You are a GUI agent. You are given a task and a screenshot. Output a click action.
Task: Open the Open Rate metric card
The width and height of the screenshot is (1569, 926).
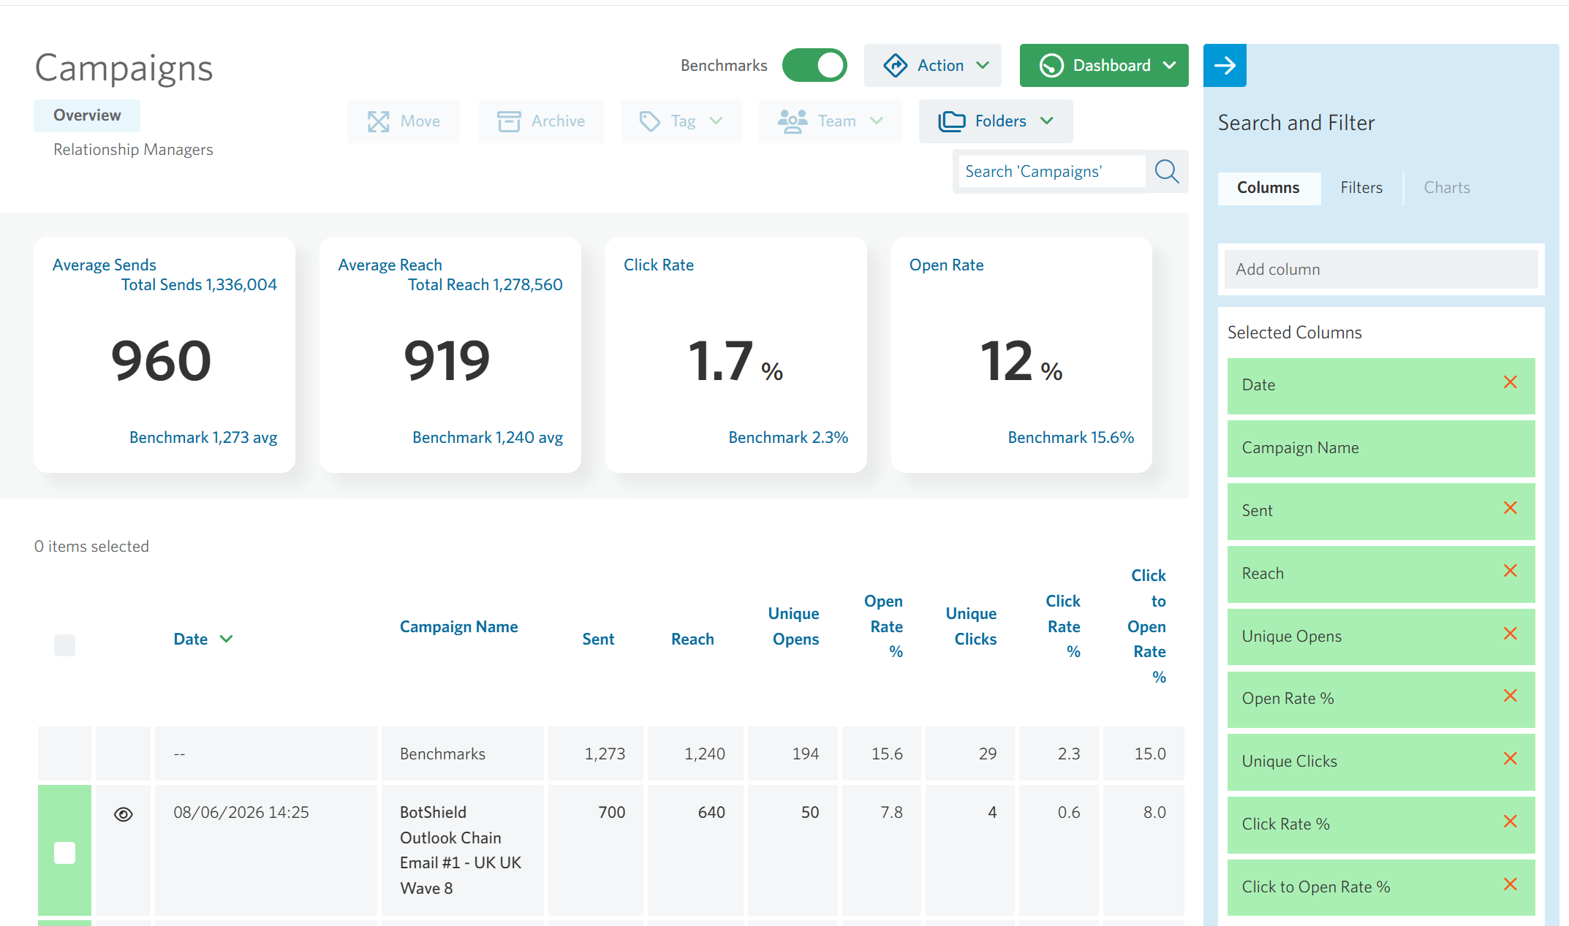tap(1022, 354)
